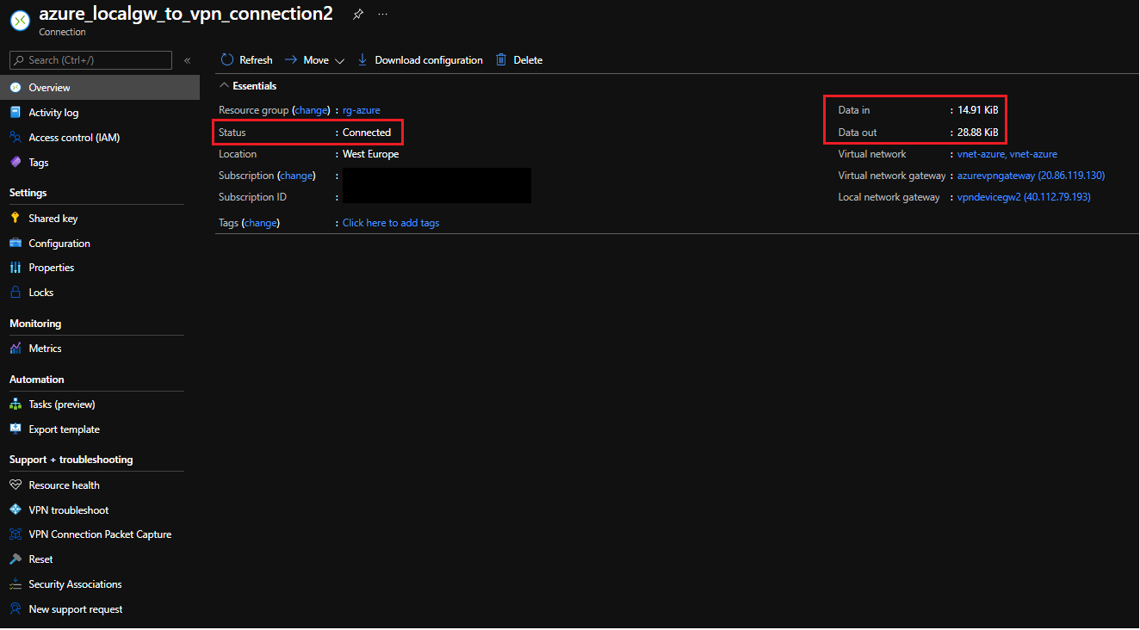Click the VPN Connection Packet Capture icon
The height and width of the screenshot is (630, 1140).
(x=15, y=534)
